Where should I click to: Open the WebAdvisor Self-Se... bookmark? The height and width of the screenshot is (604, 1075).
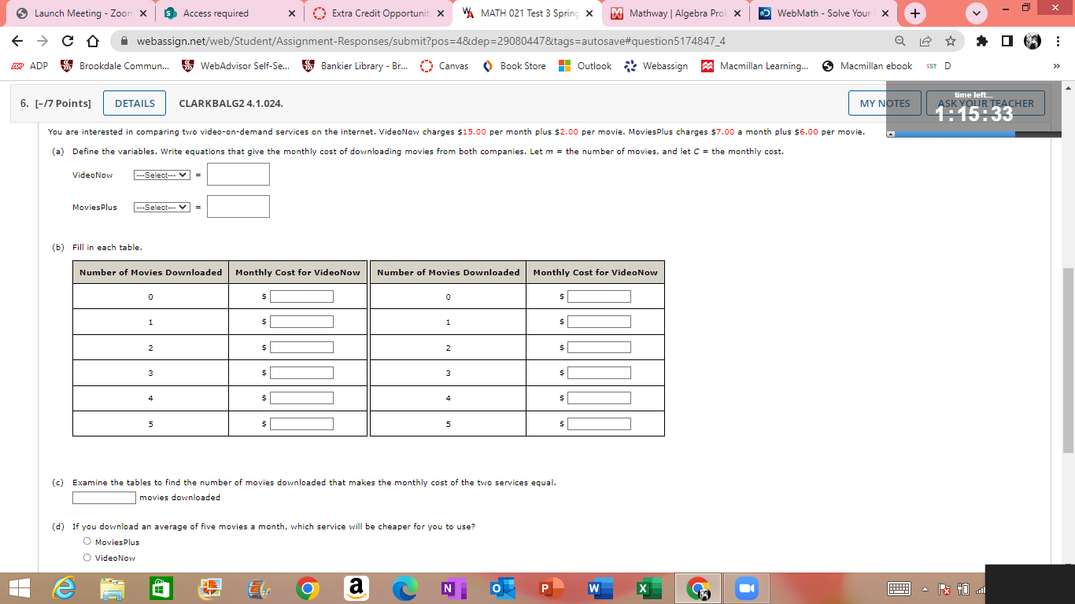click(x=235, y=66)
